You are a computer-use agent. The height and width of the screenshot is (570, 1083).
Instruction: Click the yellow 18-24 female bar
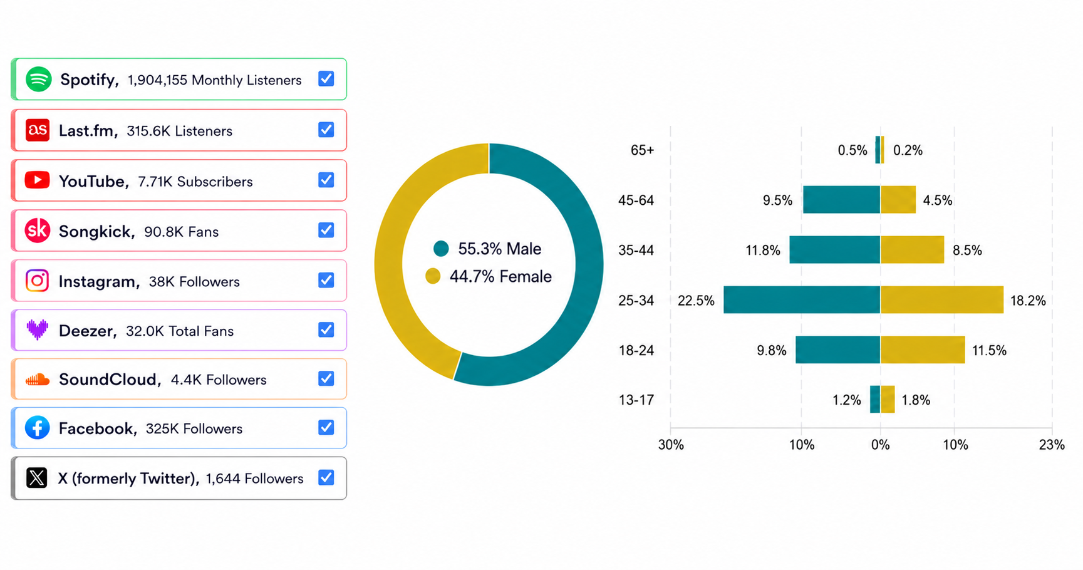click(x=923, y=350)
